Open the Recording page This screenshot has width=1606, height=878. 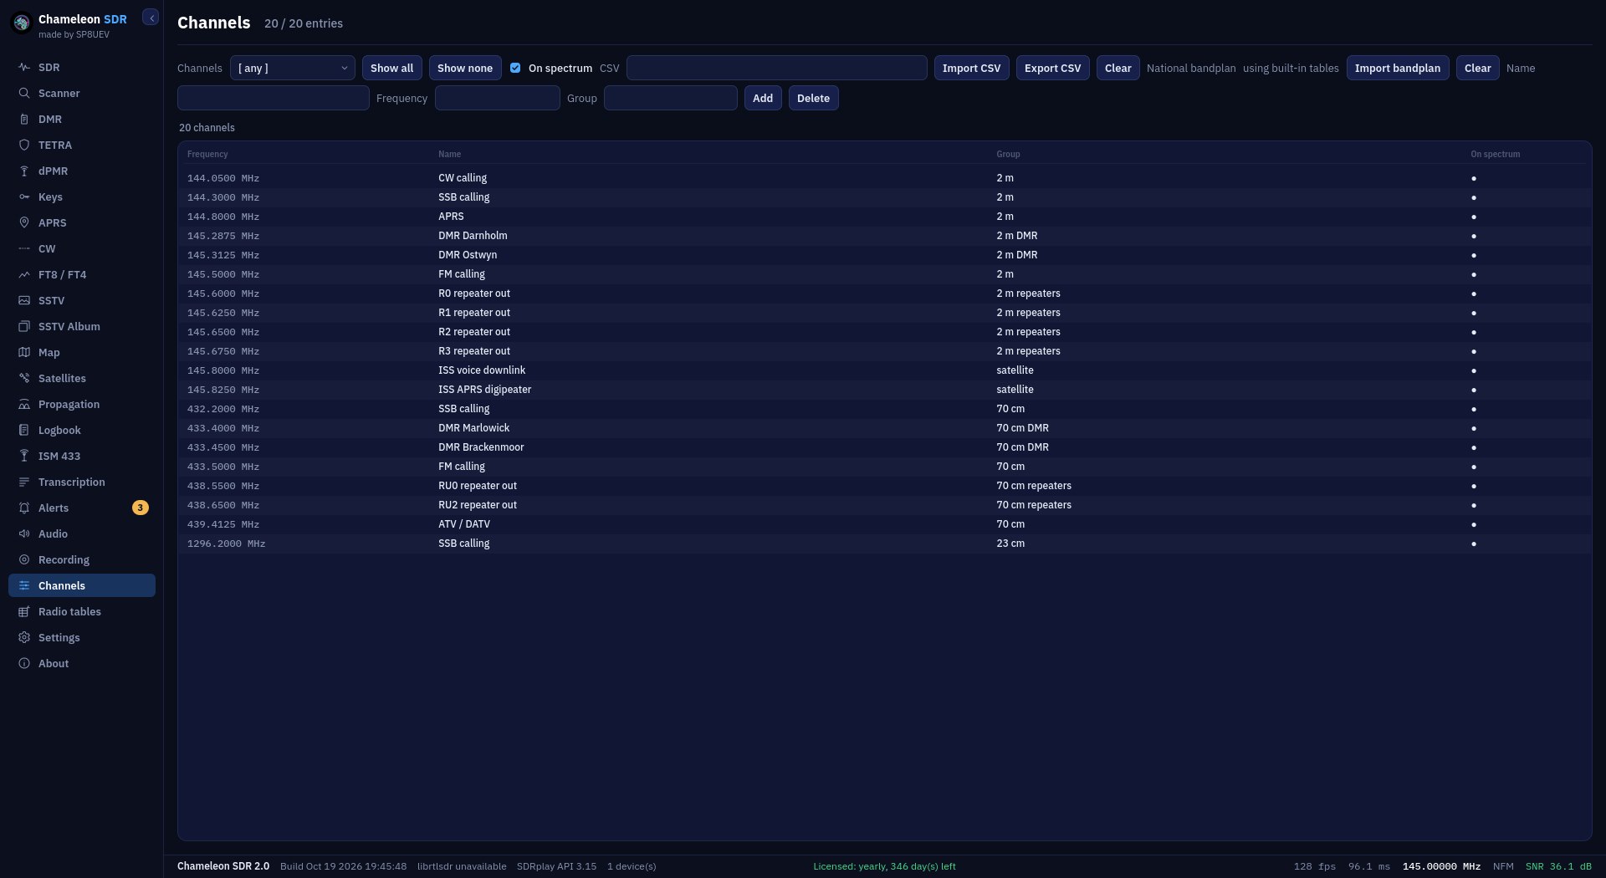click(82, 560)
